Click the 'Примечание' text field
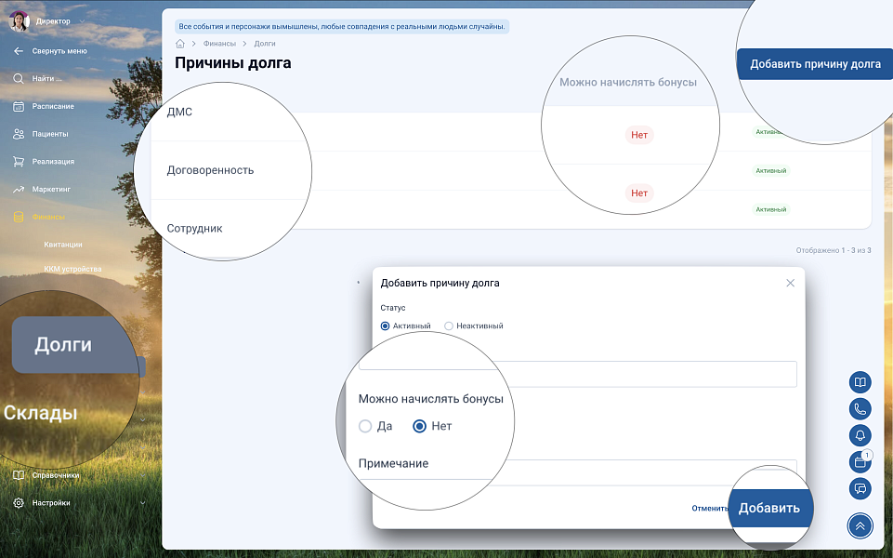893x558 pixels. (x=650, y=471)
